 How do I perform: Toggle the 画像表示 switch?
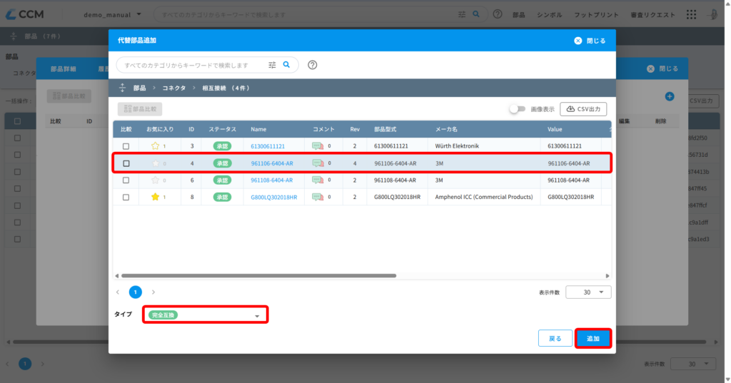coord(517,109)
